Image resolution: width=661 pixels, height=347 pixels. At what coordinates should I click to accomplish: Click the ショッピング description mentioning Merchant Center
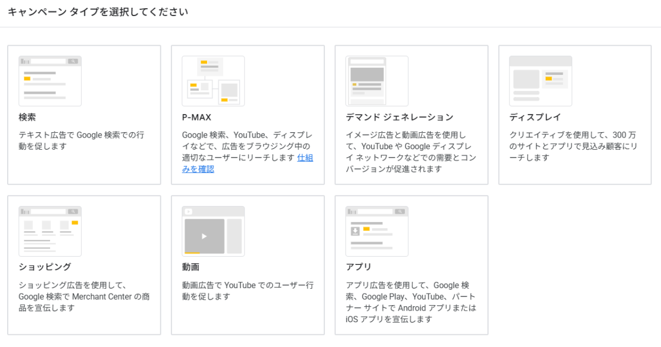pyautogui.click(x=84, y=296)
